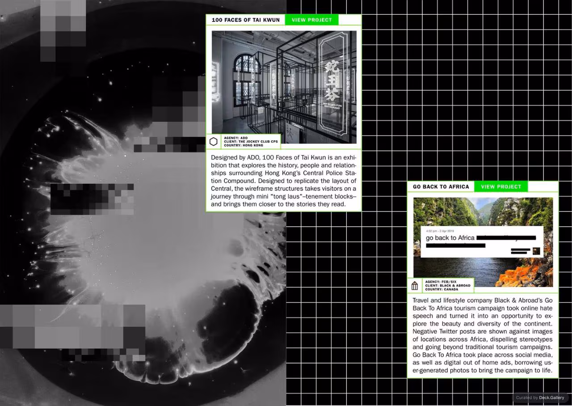
Task: Click View Project for Go Back To Africa
Action: click(x=501, y=186)
